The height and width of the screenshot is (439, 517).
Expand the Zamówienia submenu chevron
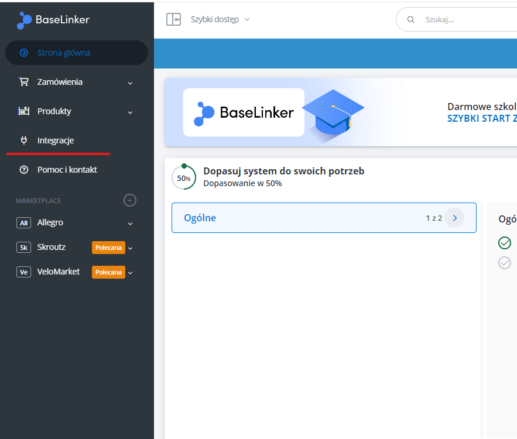pyautogui.click(x=130, y=83)
